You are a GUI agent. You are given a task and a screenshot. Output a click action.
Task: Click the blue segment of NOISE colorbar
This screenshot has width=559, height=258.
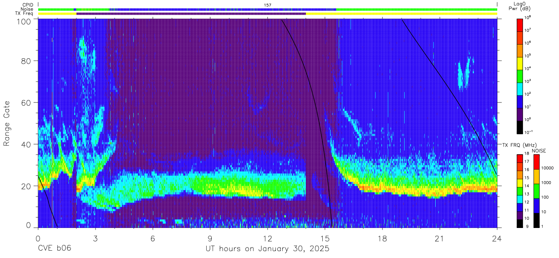click(536, 206)
